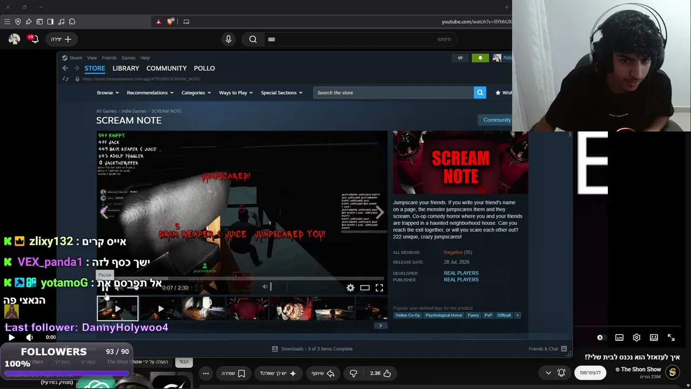Expand the Recommendations dropdown

[150, 92]
